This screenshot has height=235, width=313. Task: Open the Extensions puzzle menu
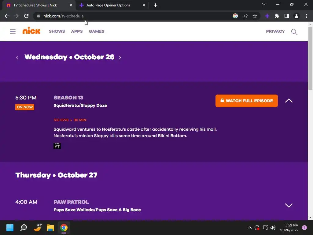coord(277,16)
